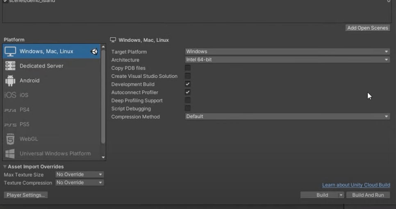Open the Learn about Unity Cloud Build link
This screenshot has height=209, width=396.
click(356, 185)
